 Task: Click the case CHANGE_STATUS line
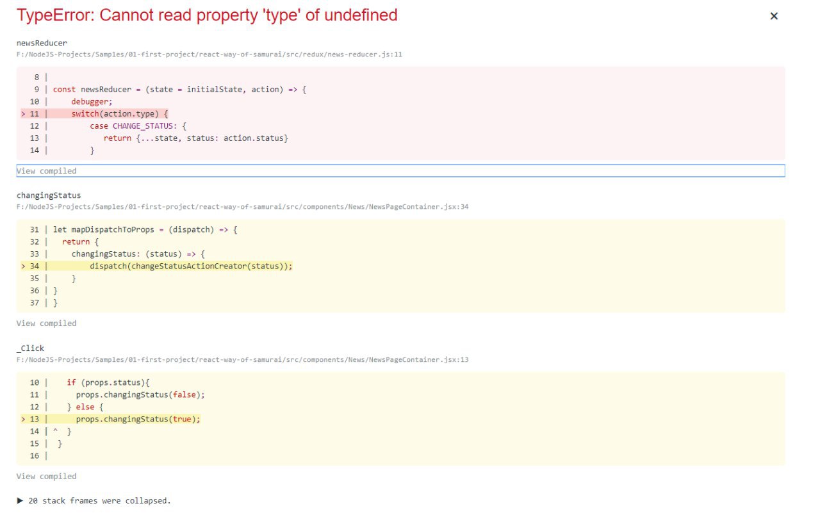click(138, 126)
